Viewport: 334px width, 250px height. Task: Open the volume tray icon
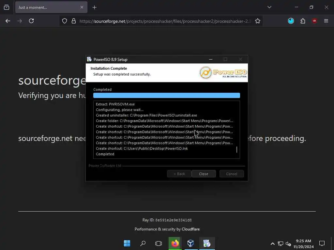(288, 243)
